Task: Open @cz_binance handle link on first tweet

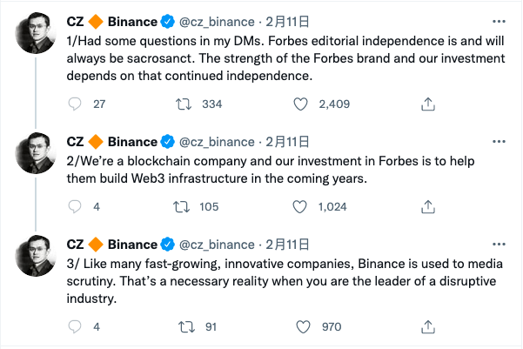Action: (x=217, y=22)
